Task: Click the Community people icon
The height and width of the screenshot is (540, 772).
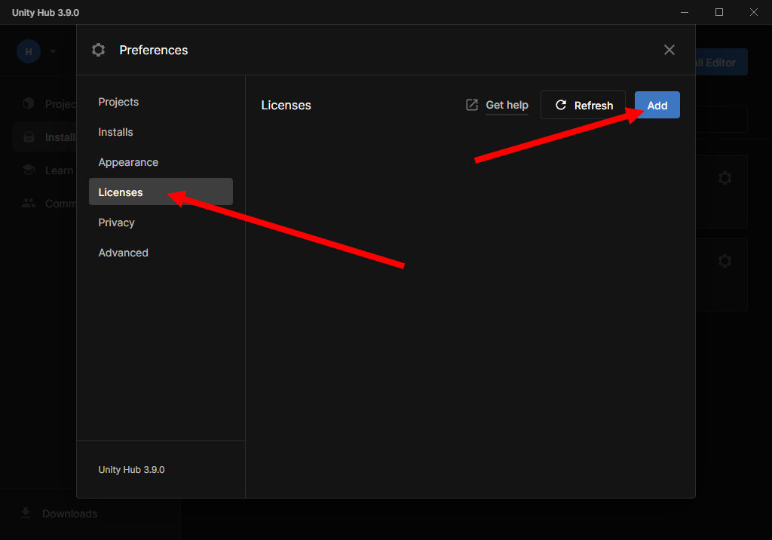Action: [x=29, y=203]
